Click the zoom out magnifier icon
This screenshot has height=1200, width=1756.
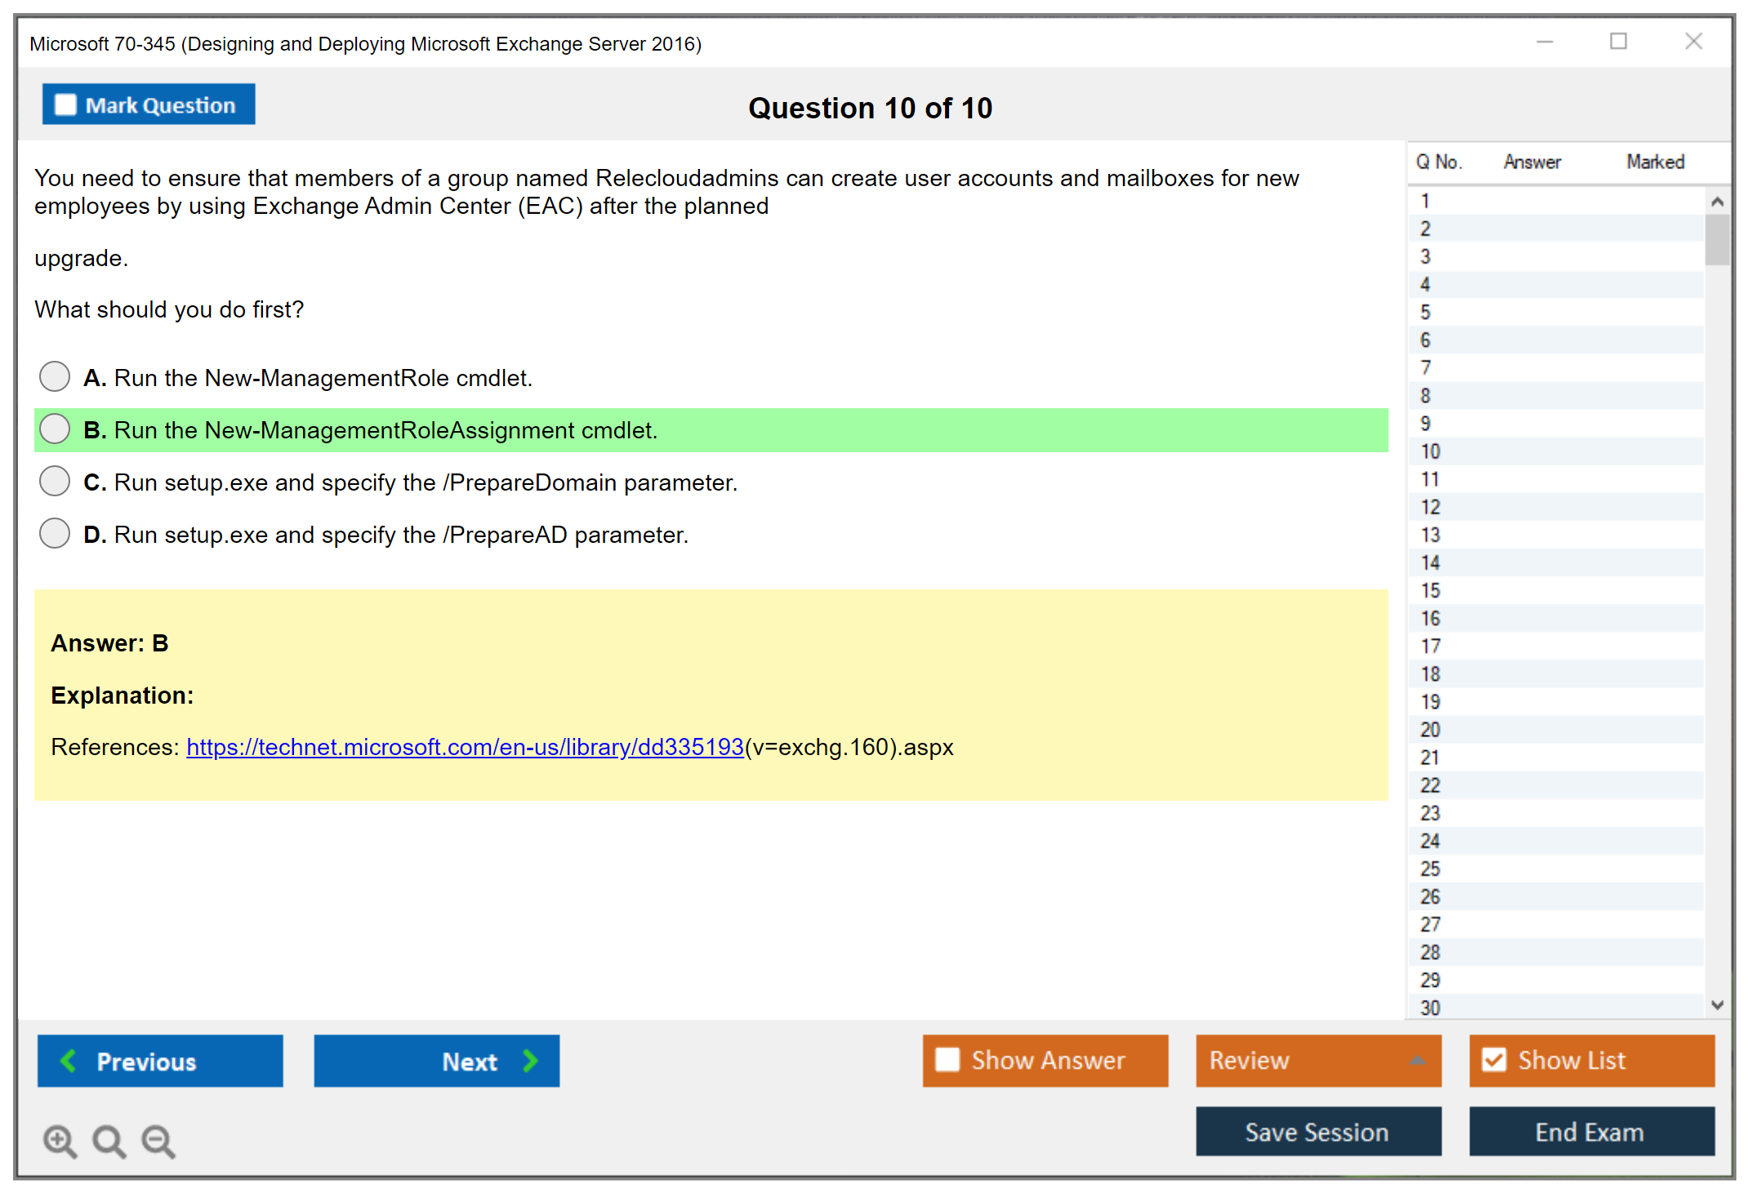pos(158,1140)
